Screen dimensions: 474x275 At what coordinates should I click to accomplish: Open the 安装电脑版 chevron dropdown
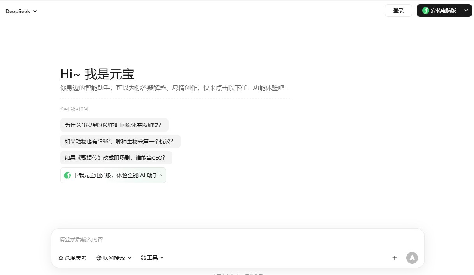466,11
